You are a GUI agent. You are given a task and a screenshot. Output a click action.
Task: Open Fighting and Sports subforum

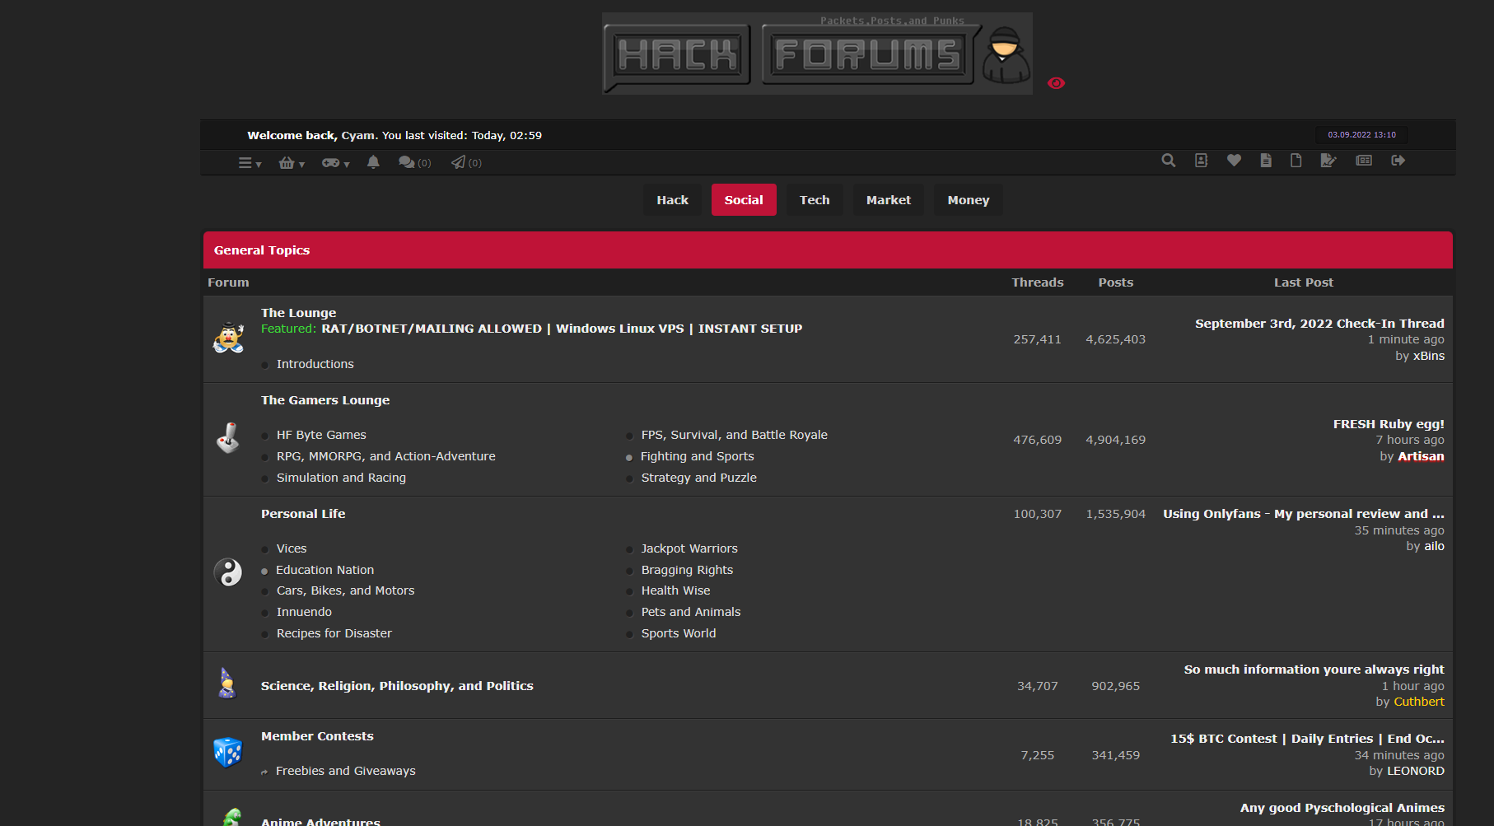[x=698, y=456]
